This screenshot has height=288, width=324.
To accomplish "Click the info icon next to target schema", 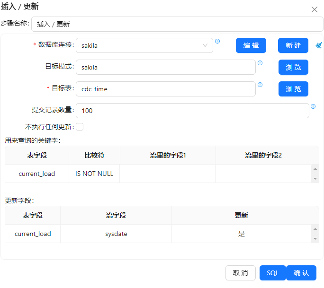I will [260, 63].
